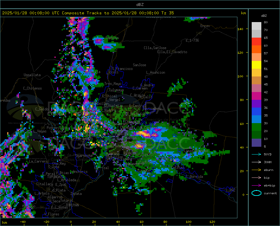Image resolution: width=280 pixels, height=226 pixels.
Task: Click the 54 dBZ yellow color swatch
Action: click(x=256, y=65)
